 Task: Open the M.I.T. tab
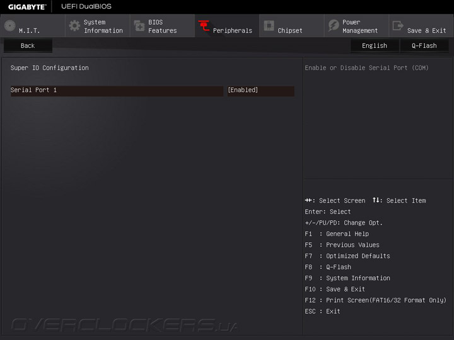(x=33, y=26)
